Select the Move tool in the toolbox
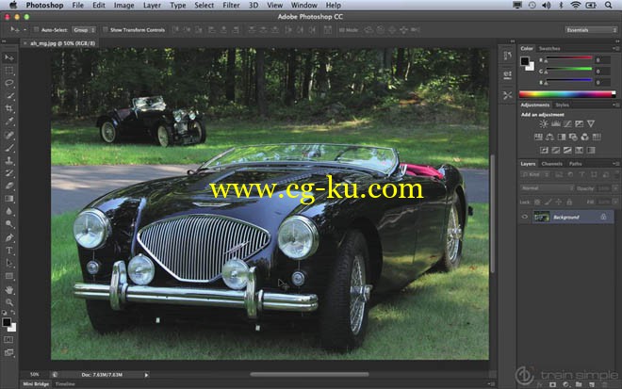The width and height of the screenshot is (622, 389). tap(9, 57)
